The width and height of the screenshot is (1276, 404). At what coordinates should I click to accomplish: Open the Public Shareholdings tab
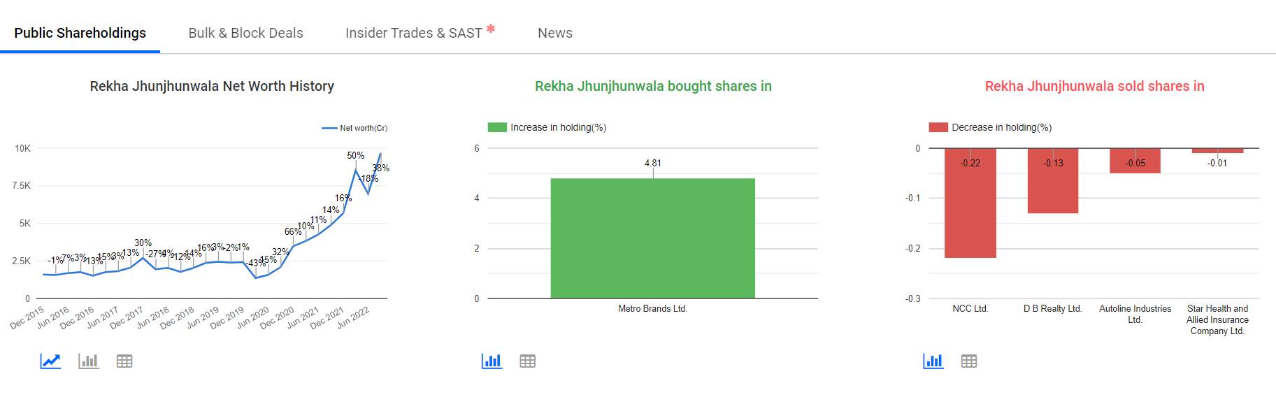click(80, 33)
